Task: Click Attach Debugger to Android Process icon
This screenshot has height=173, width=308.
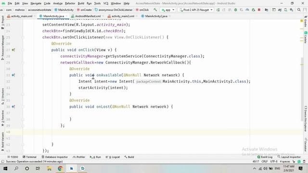Action: coord(254,10)
